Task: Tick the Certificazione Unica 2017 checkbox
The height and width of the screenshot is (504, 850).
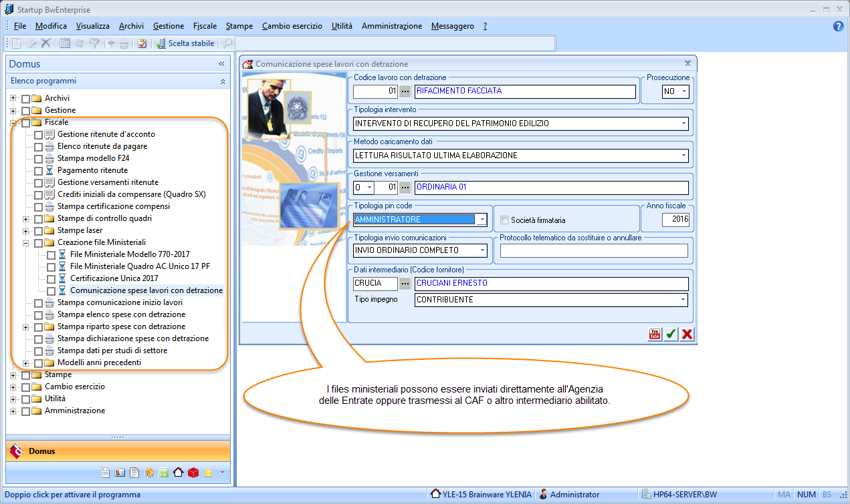Action: tap(51, 278)
